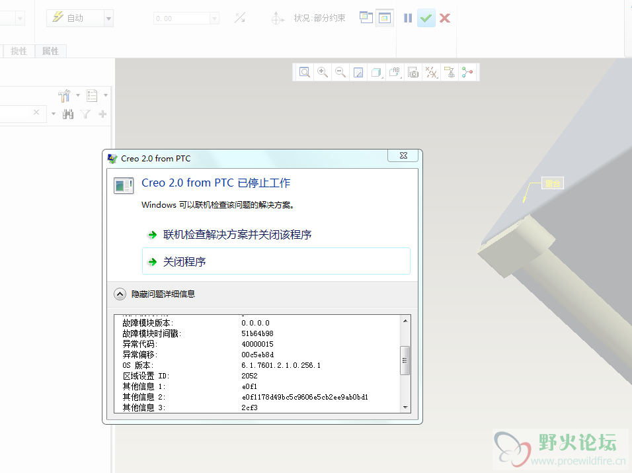The height and width of the screenshot is (473, 632).
Task: Open the 0.00 offset value dropdown
Action: [x=215, y=19]
